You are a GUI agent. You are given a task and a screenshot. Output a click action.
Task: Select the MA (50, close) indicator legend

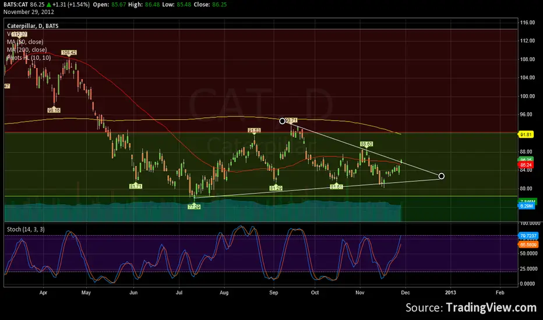(x=25, y=42)
